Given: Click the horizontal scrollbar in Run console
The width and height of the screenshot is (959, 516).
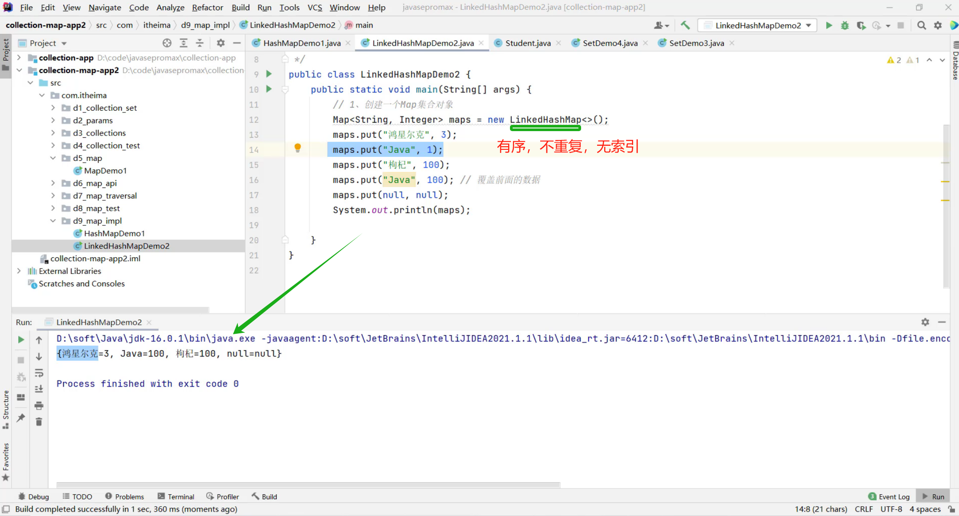Looking at the screenshot, I should click(x=308, y=484).
